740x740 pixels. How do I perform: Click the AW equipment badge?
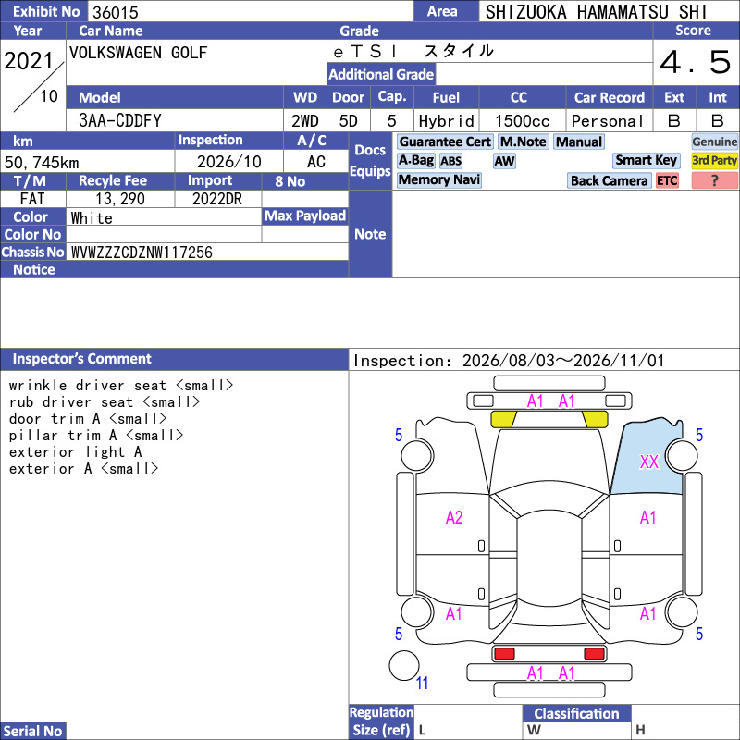504,161
